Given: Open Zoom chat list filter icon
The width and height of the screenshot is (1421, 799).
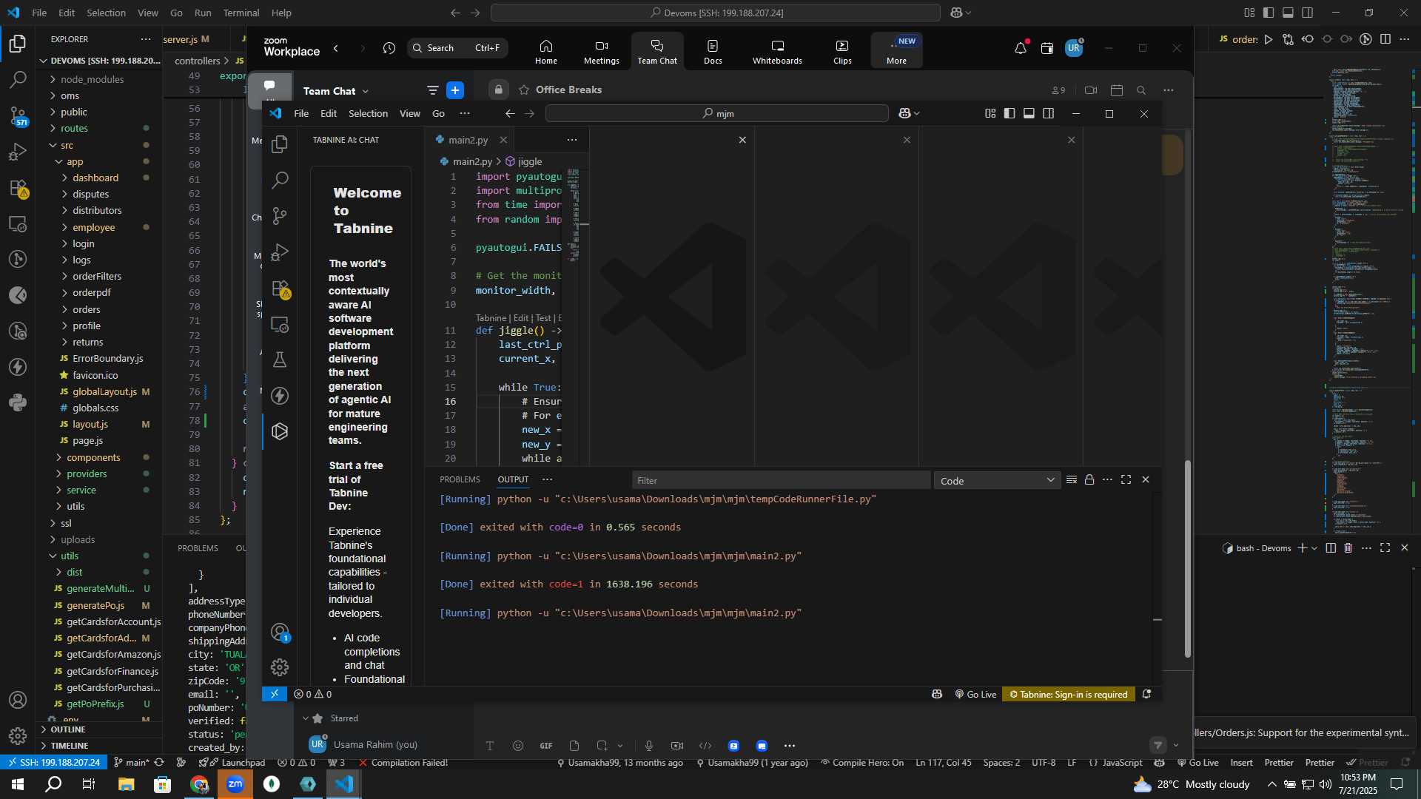Looking at the screenshot, I should point(432,90).
